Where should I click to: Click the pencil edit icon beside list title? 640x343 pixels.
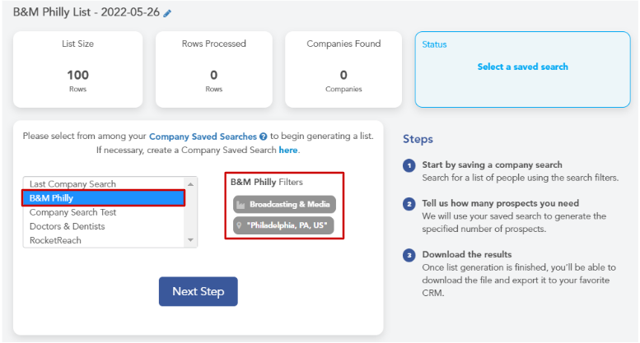point(167,13)
